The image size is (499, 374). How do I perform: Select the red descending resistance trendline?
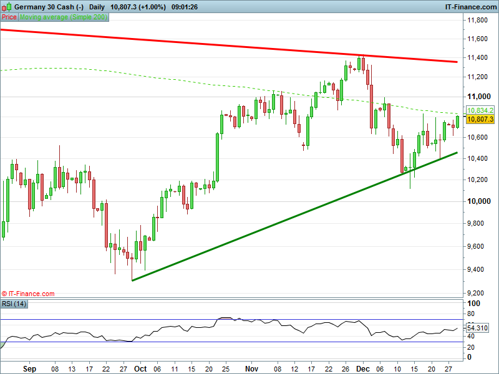(x=249, y=47)
